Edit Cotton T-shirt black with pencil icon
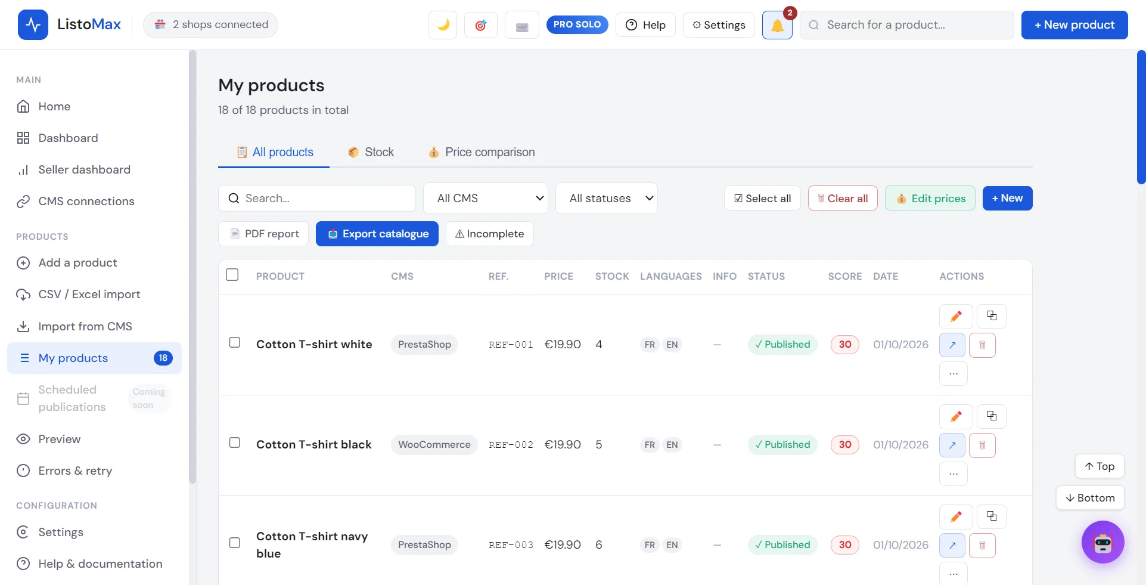This screenshot has width=1146, height=585. [x=956, y=416]
